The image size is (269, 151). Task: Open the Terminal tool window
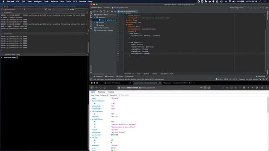tap(109, 76)
